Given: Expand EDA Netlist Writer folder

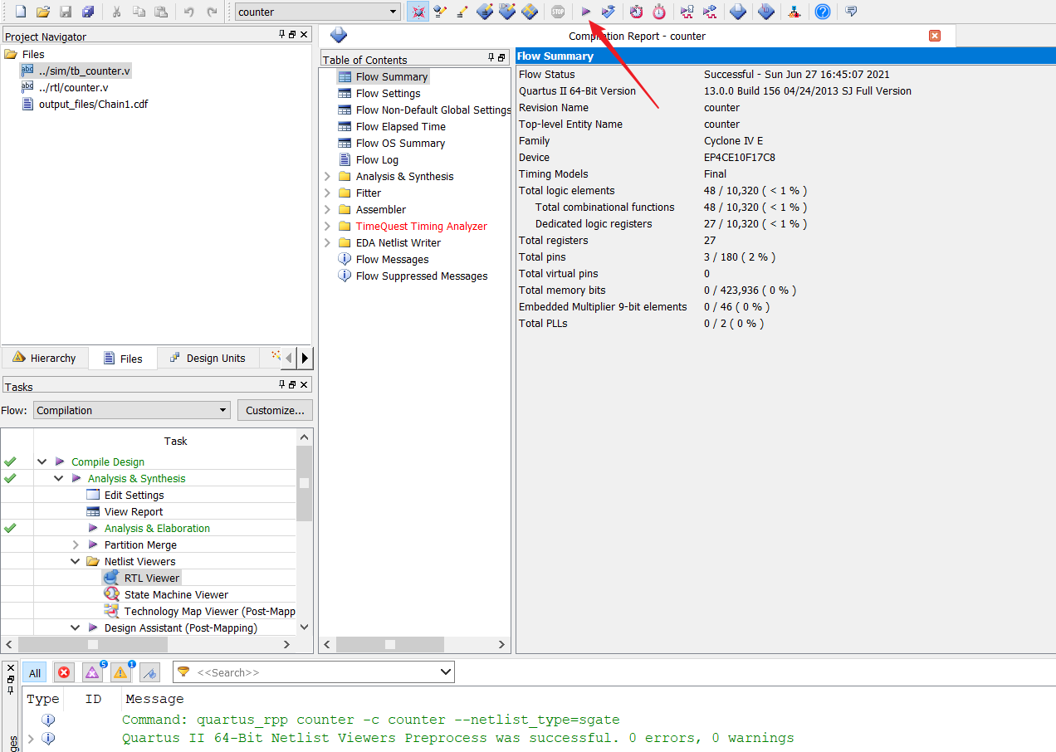Looking at the screenshot, I should (327, 242).
